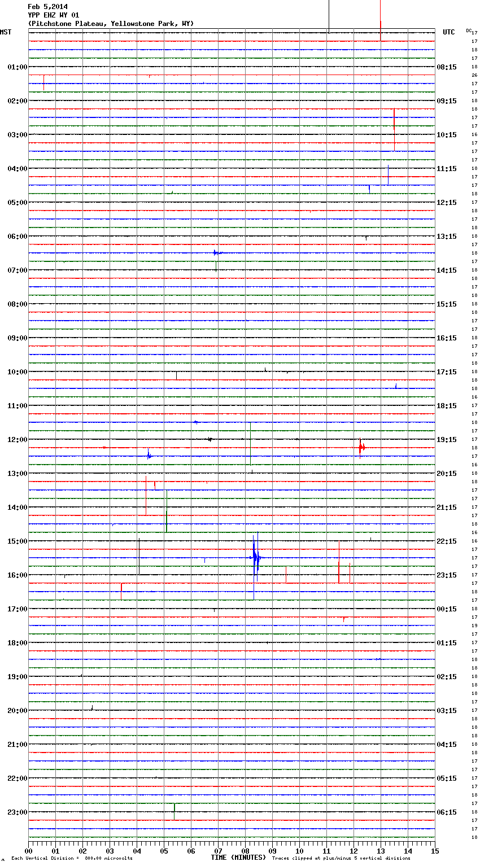
Task: Click the '00' minute tick label
Action: 28,851
